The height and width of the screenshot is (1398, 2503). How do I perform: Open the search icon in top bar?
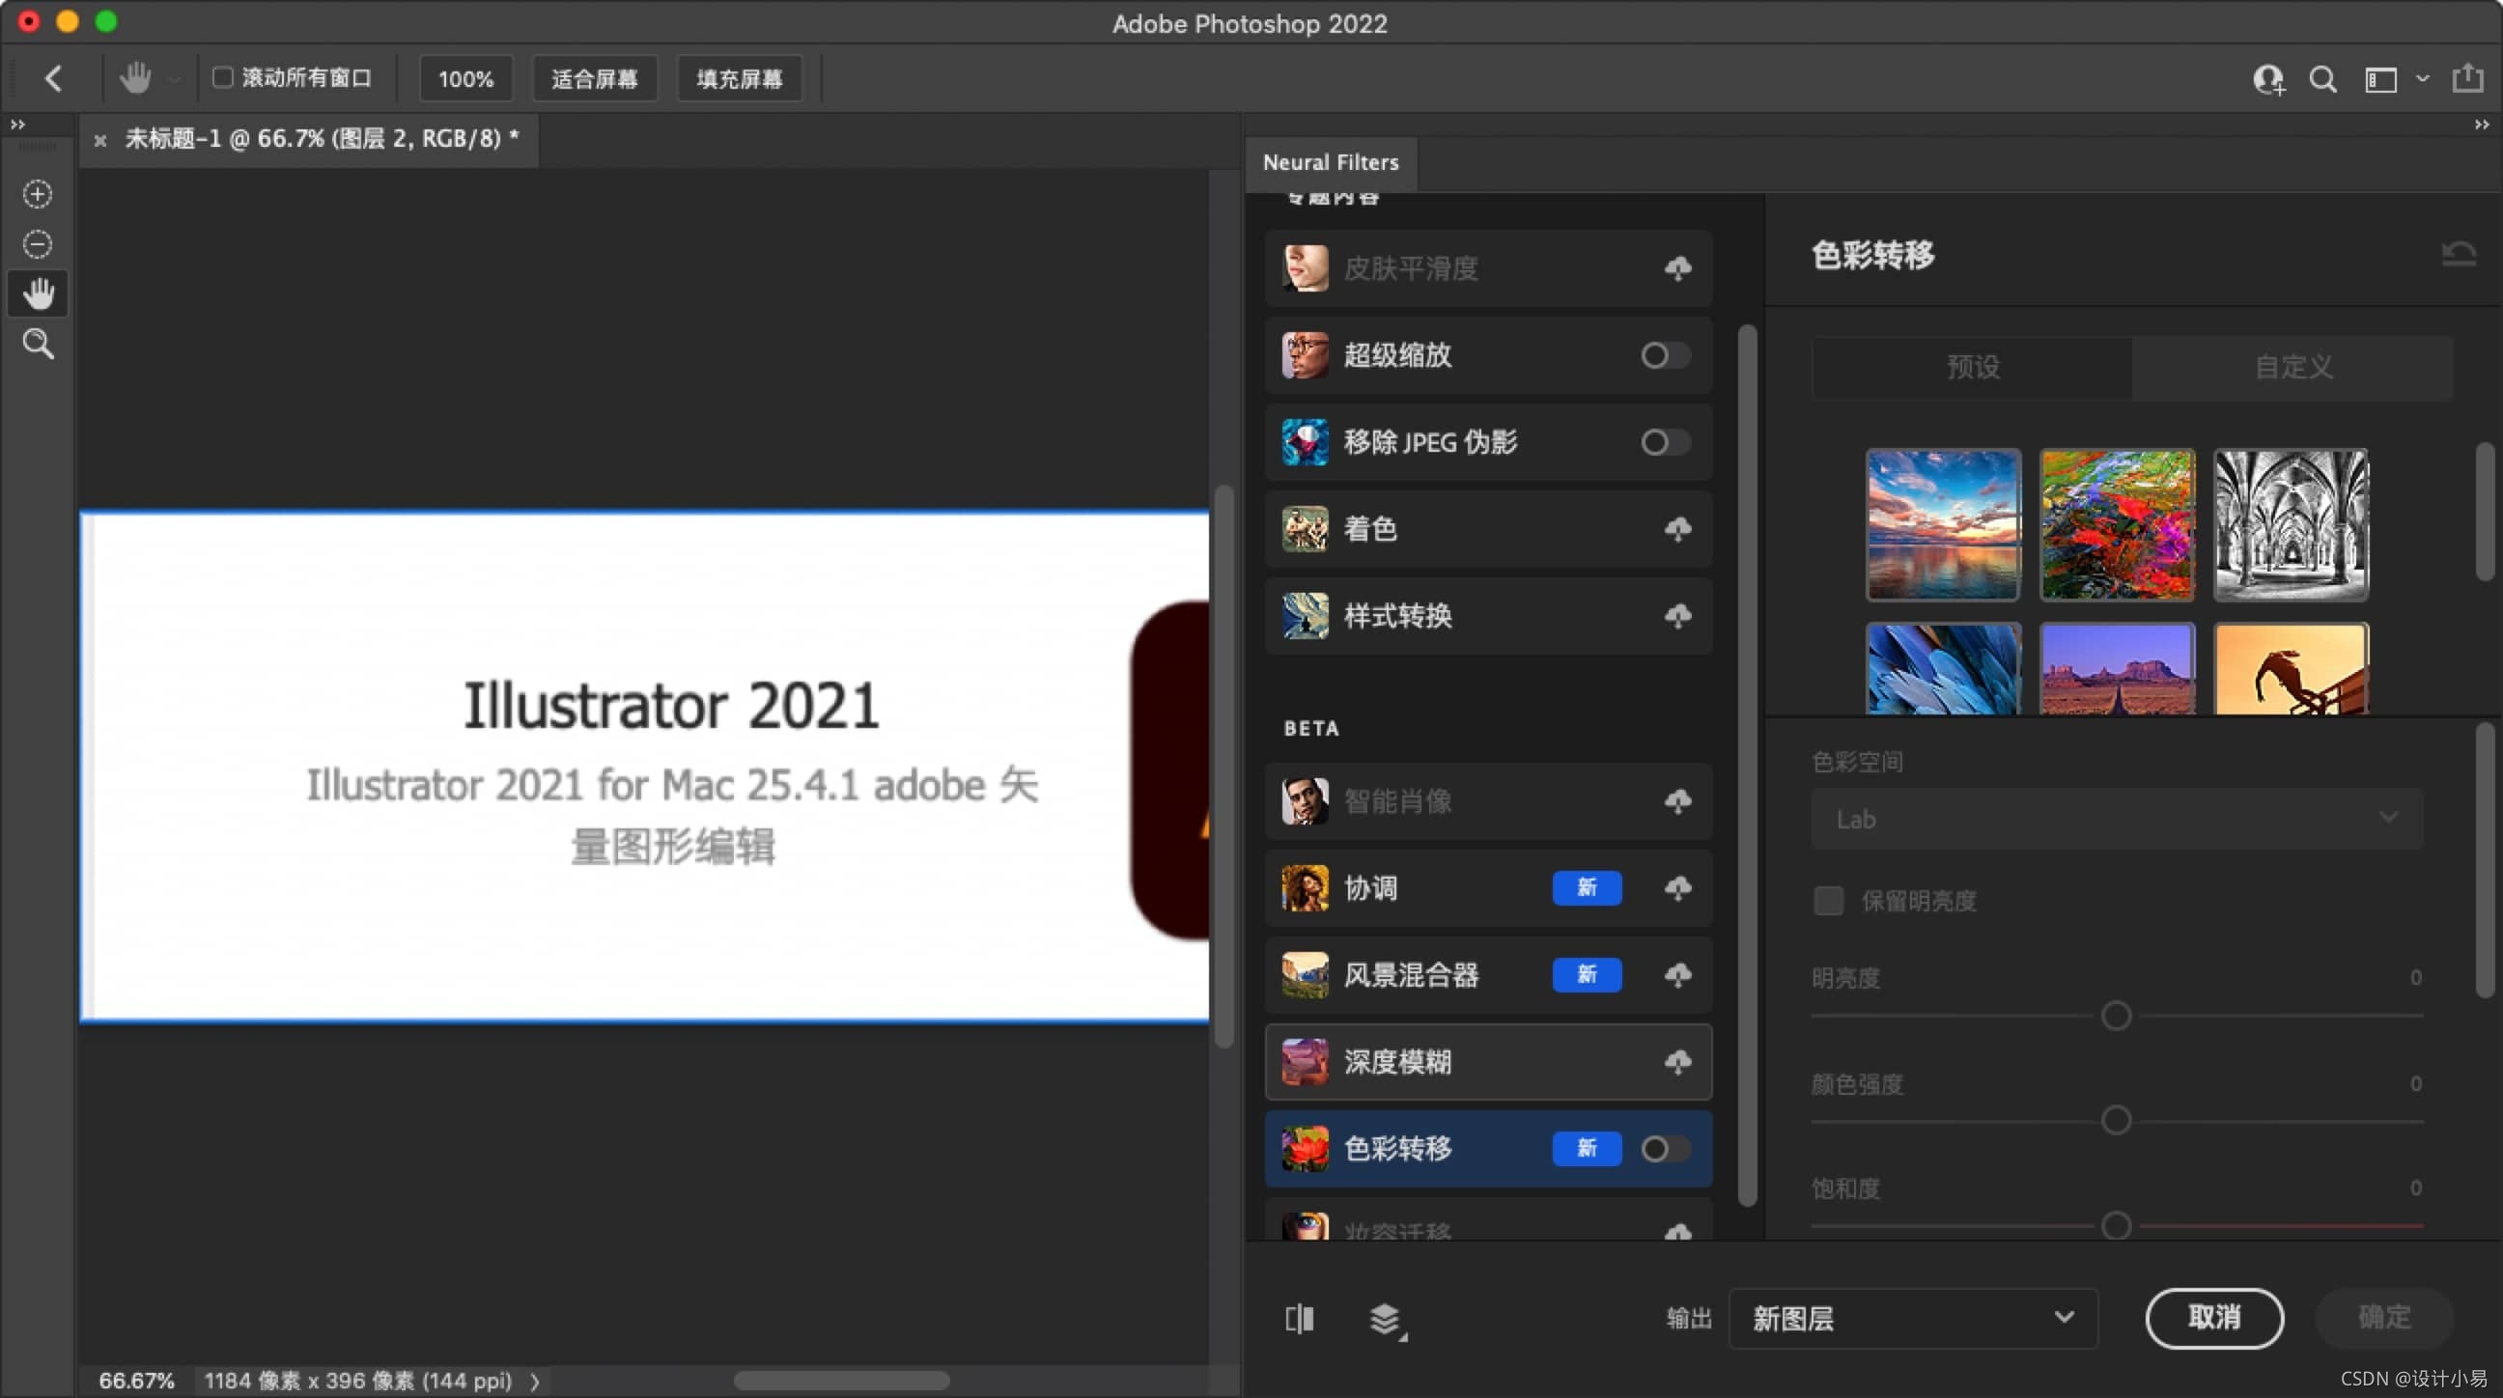(x=2323, y=80)
